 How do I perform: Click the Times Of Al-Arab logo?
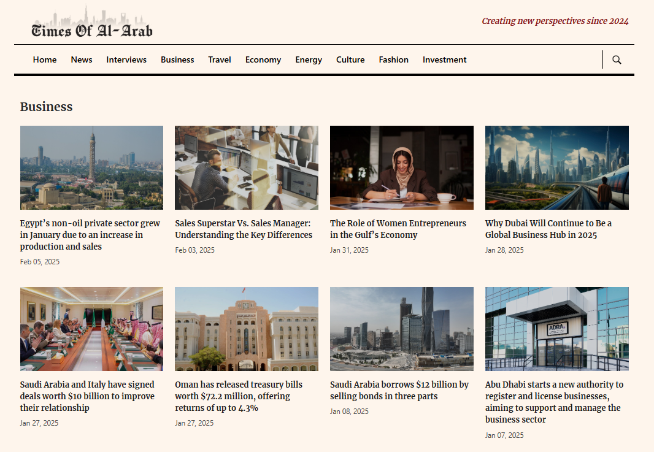(92, 23)
